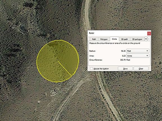Click the Ruler dialog title bar
The image size is (162, 121).
coord(117,33)
